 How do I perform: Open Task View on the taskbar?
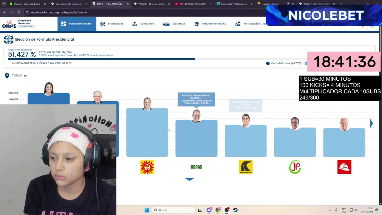coord(200,210)
